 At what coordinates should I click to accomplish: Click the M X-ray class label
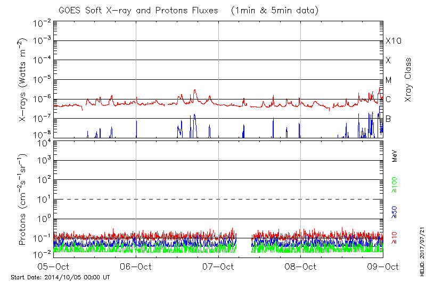pyautogui.click(x=389, y=80)
